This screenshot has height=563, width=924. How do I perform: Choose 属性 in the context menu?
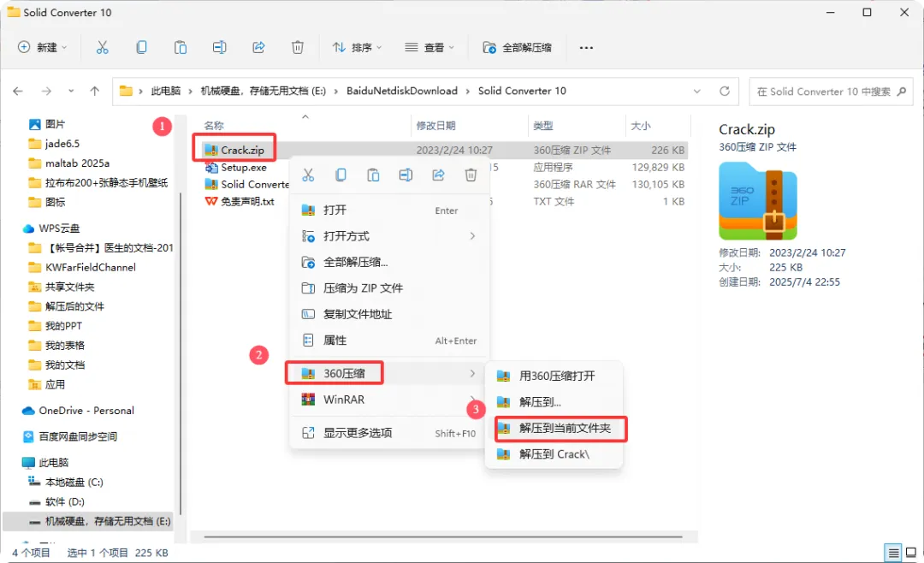point(389,341)
